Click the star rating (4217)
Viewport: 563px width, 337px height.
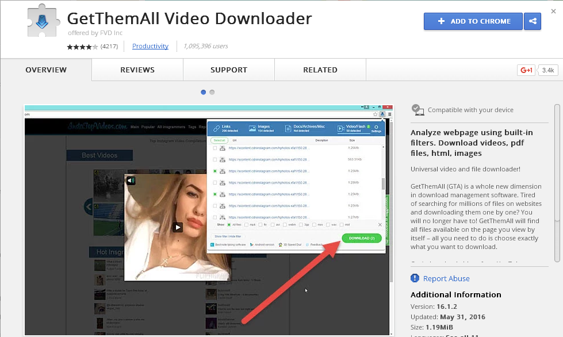coord(92,47)
